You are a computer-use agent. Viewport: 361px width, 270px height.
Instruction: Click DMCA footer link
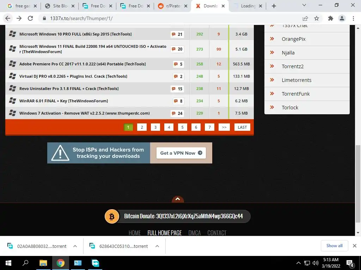coord(195,233)
